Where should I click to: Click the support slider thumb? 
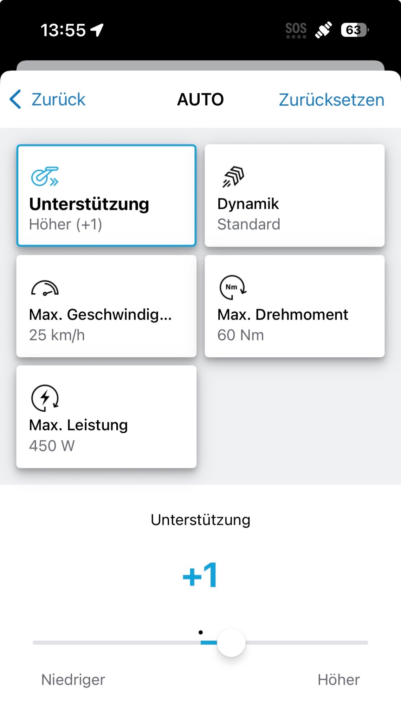pyautogui.click(x=231, y=642)
